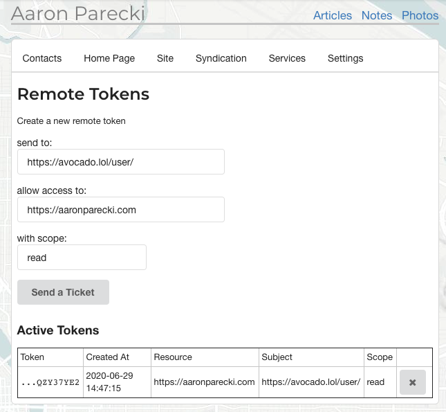Image resolution: width=446 pixels, height=412 pixels.
Task: Click into the 'with scope' field
Action: click(82, 258)
